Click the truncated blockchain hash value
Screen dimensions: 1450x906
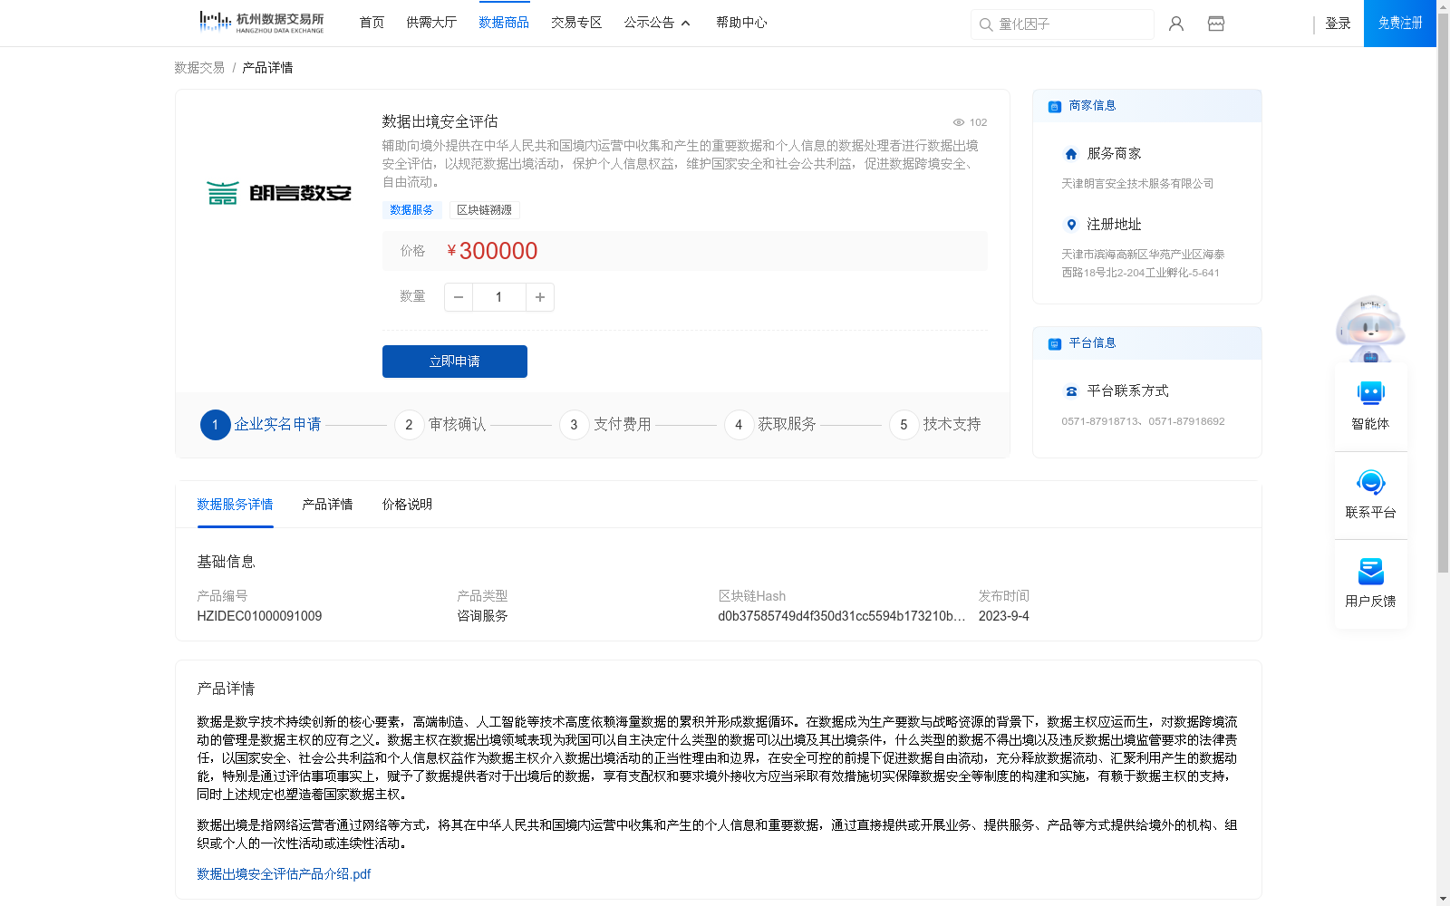pos(842,616)
